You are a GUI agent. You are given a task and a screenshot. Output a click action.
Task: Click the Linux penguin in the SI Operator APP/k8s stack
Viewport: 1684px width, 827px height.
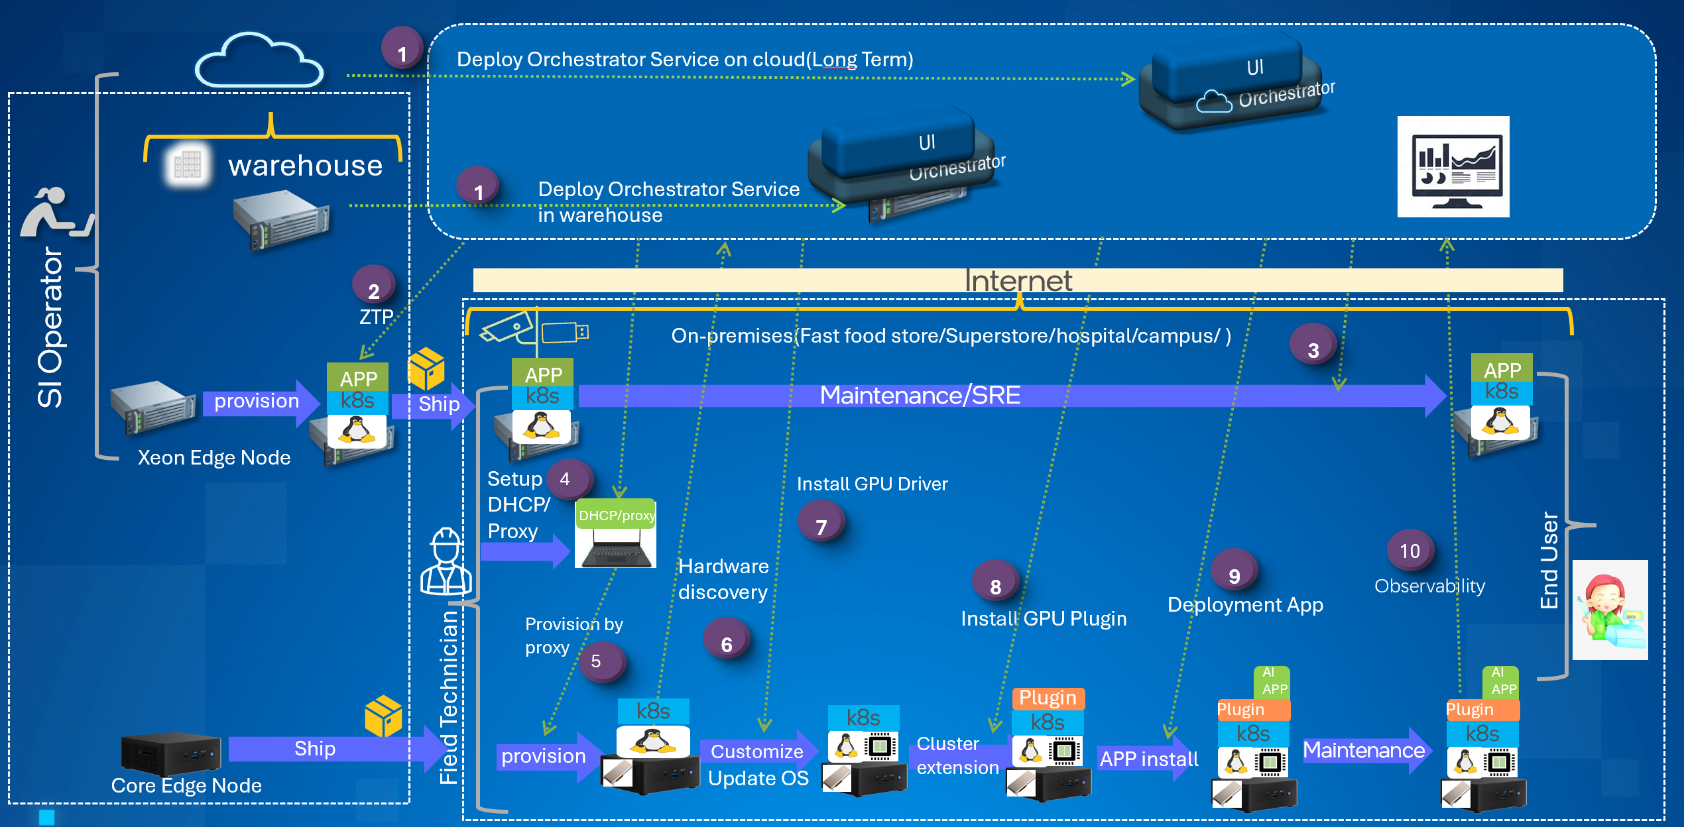[357, 431]
